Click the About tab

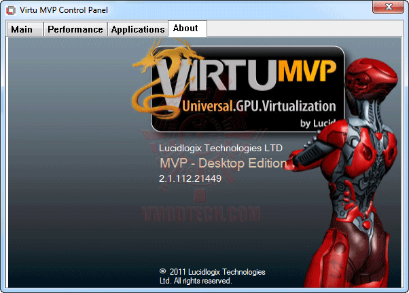coord(188,28)
